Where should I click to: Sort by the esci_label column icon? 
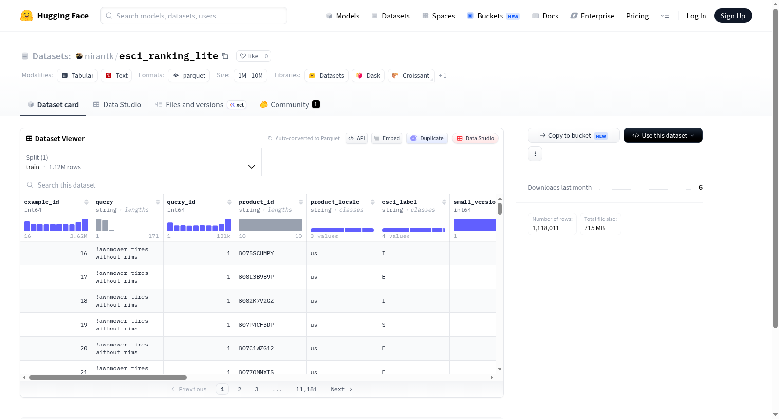[x=444, y=202]
